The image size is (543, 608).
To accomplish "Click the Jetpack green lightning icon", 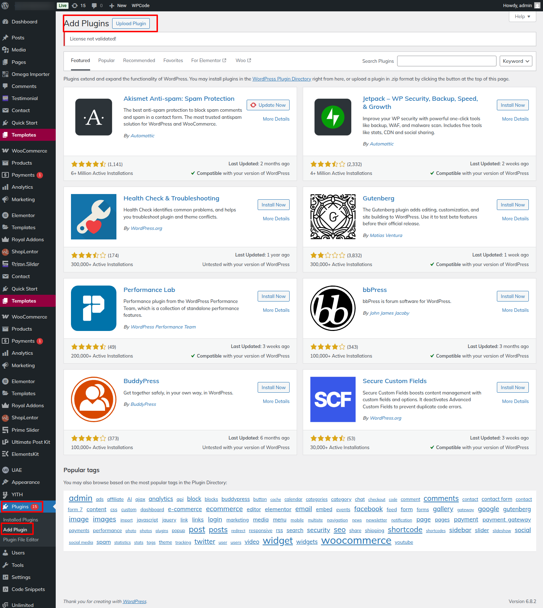I will click(333, 117).
